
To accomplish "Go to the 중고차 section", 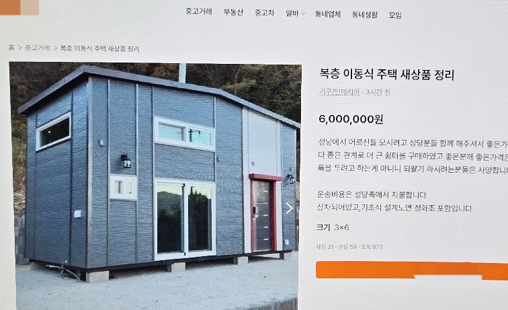I will 264,13.
